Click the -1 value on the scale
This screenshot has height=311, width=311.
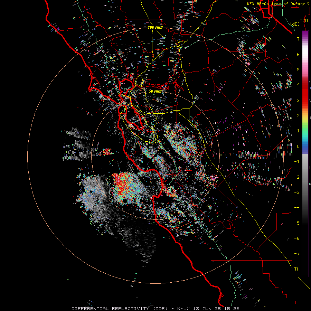(297, 162)
